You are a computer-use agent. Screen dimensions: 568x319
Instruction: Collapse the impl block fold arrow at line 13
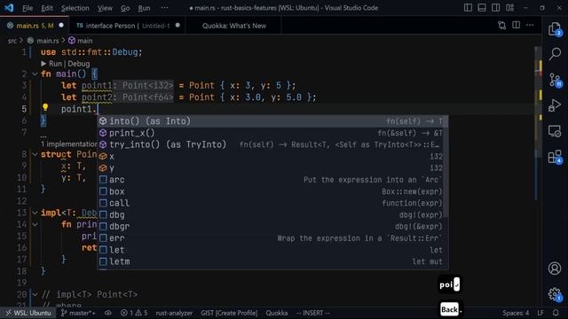pyautogui.click(x=35, y=213)
